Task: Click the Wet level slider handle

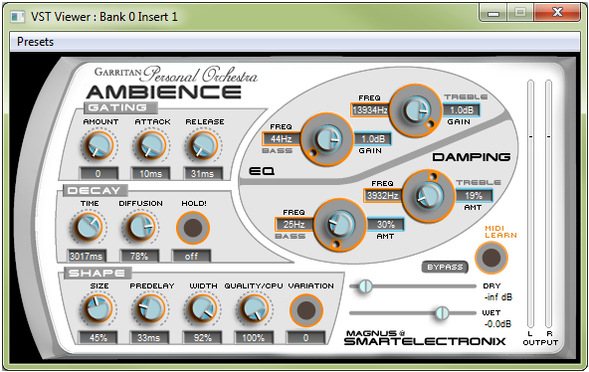Action: [x=442, y=312]
